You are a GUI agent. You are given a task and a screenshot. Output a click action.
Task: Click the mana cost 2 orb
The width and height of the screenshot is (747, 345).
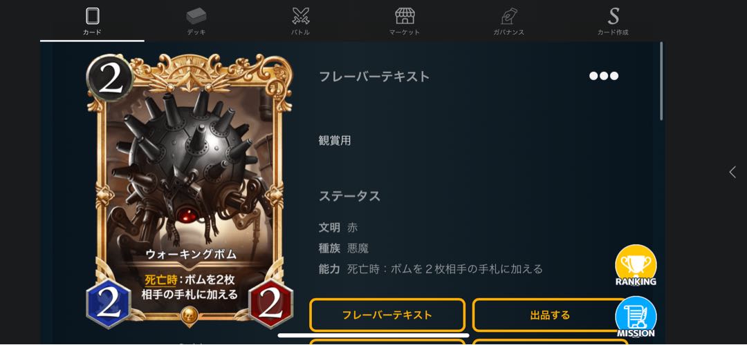(110, 79)
